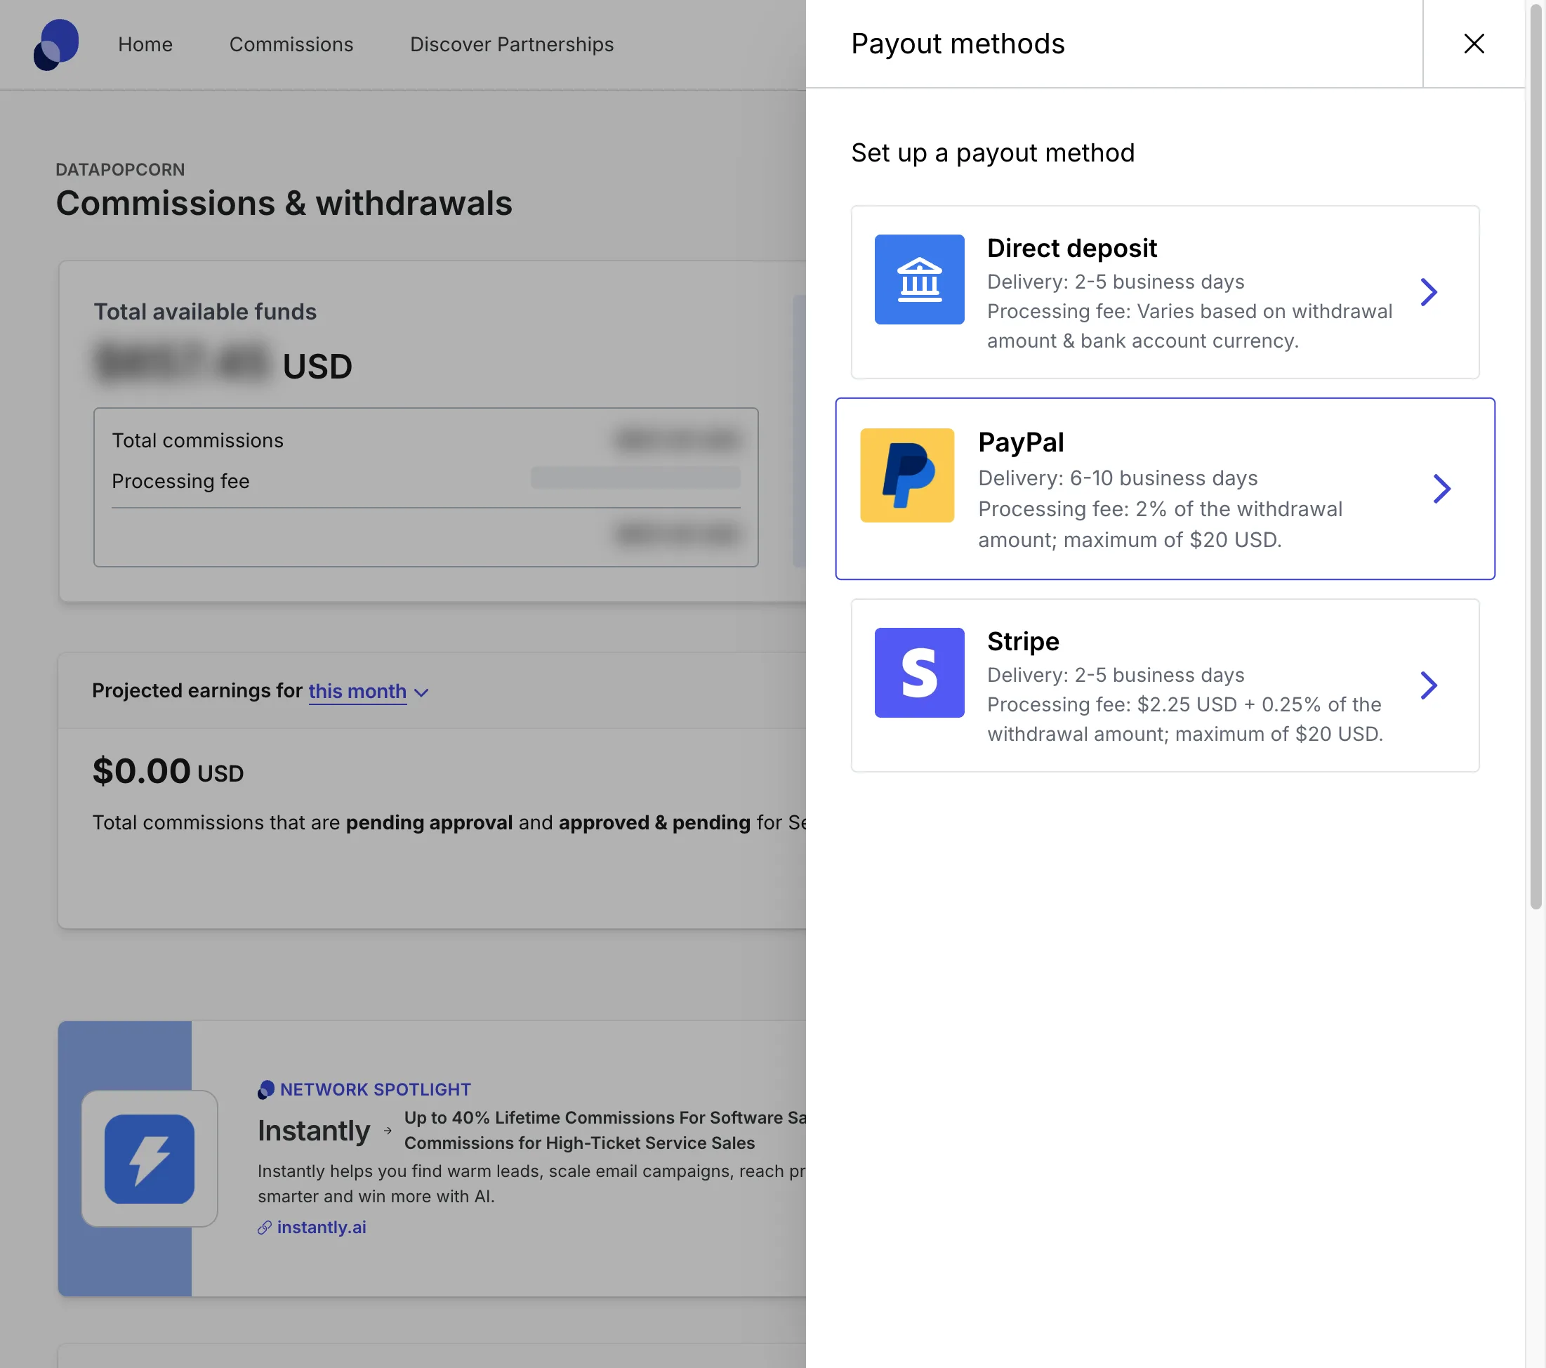Expand Stripe option with its chevron arrow

pos(1428,685)
